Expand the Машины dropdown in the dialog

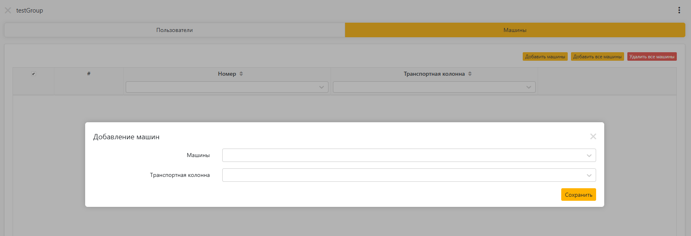coord(409,155)
